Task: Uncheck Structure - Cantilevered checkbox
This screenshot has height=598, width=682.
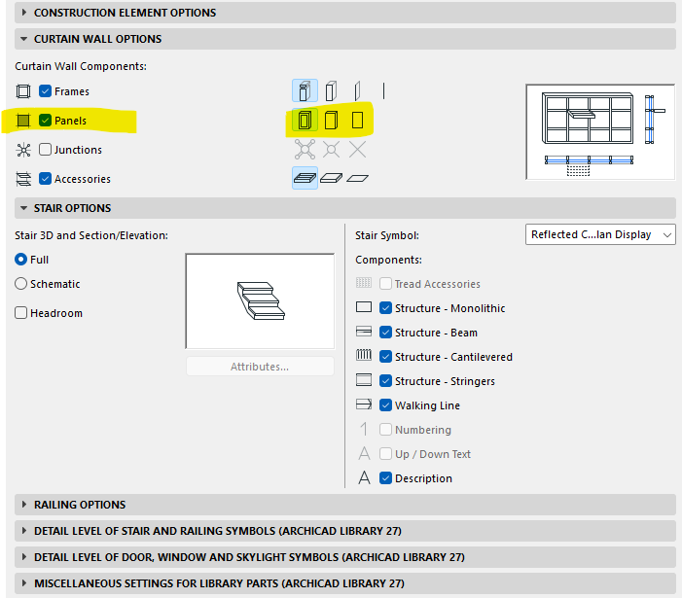Action: pyautogui.click(x=386, y=357)
